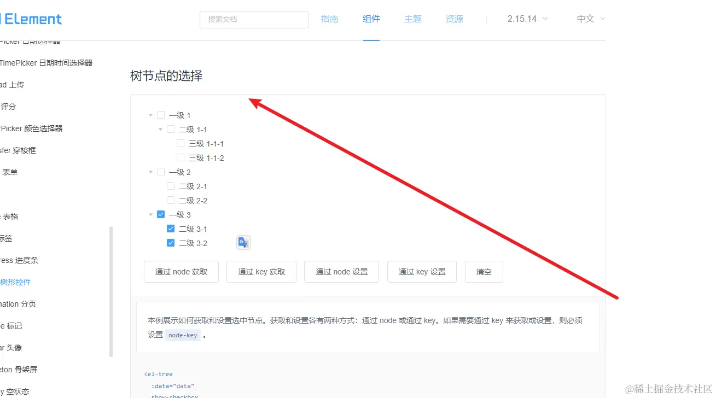
Task: Check the 二级 2-1 checkbox
Action: (x=171, y=186)
